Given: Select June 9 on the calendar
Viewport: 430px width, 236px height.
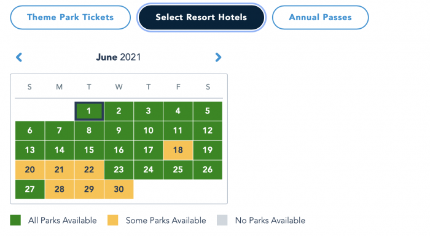Looking at the screenshot, I should pos(119,131).
